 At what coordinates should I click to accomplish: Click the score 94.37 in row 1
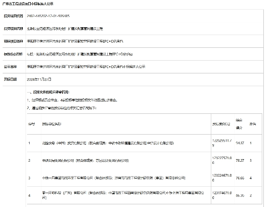[240, 143]
